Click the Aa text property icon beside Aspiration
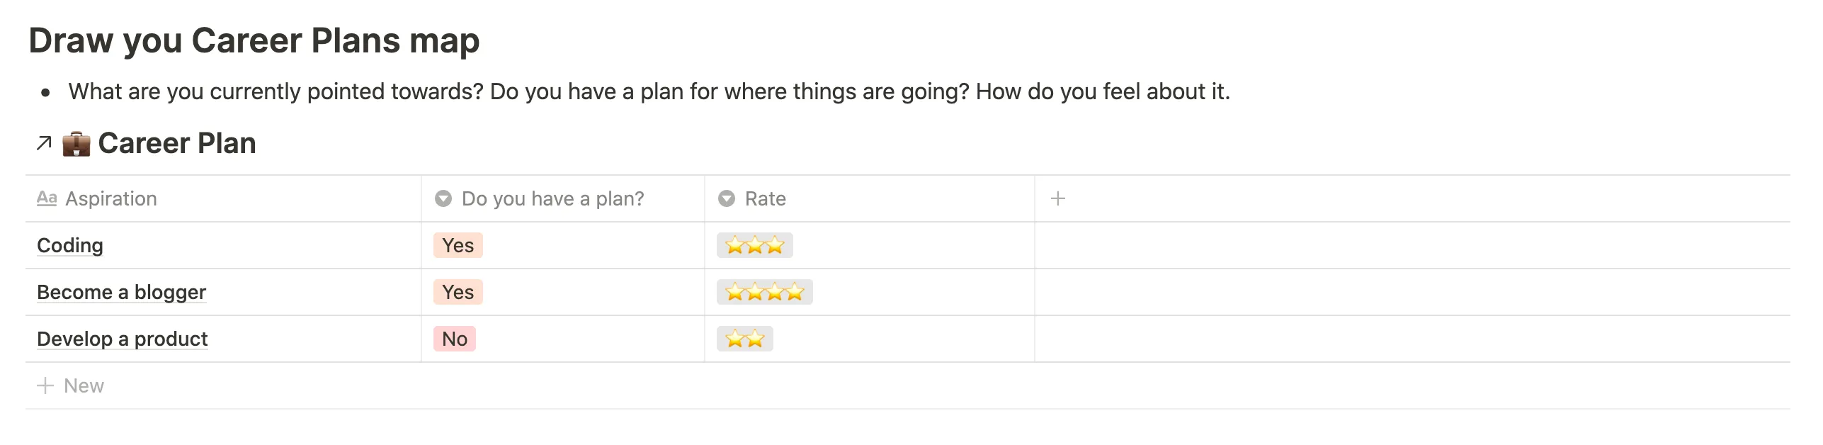Screen dimensions: 1823x445 (x=47, y=199)
